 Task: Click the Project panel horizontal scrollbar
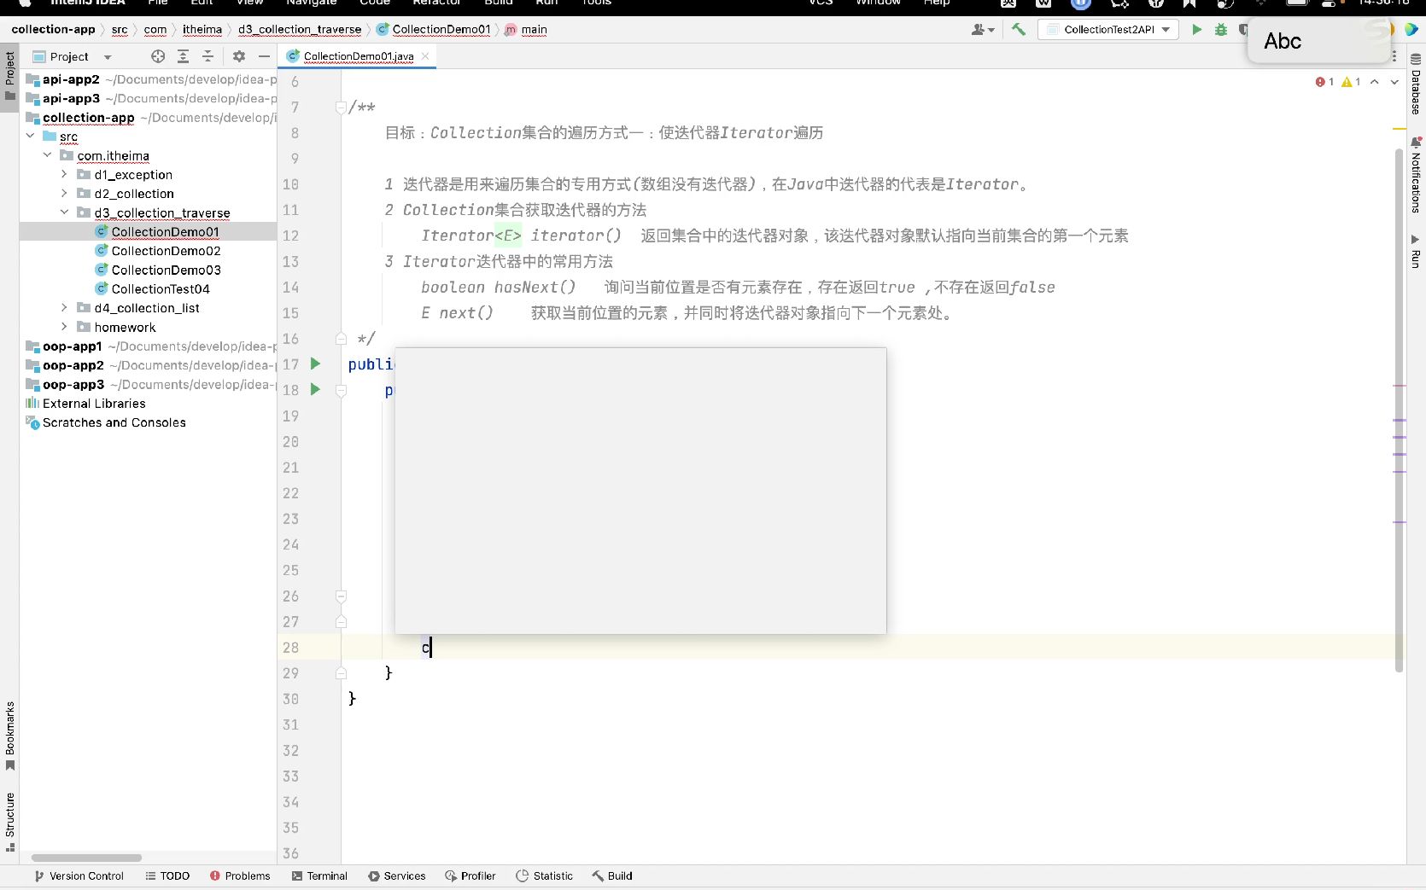point(86,858)
